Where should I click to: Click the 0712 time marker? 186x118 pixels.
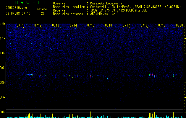click(x=38, y=25)
